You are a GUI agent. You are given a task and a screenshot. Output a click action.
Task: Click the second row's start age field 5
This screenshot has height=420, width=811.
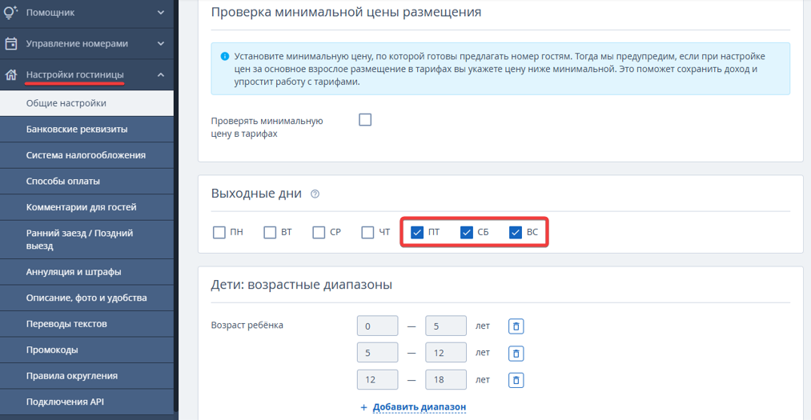[378, 353]
